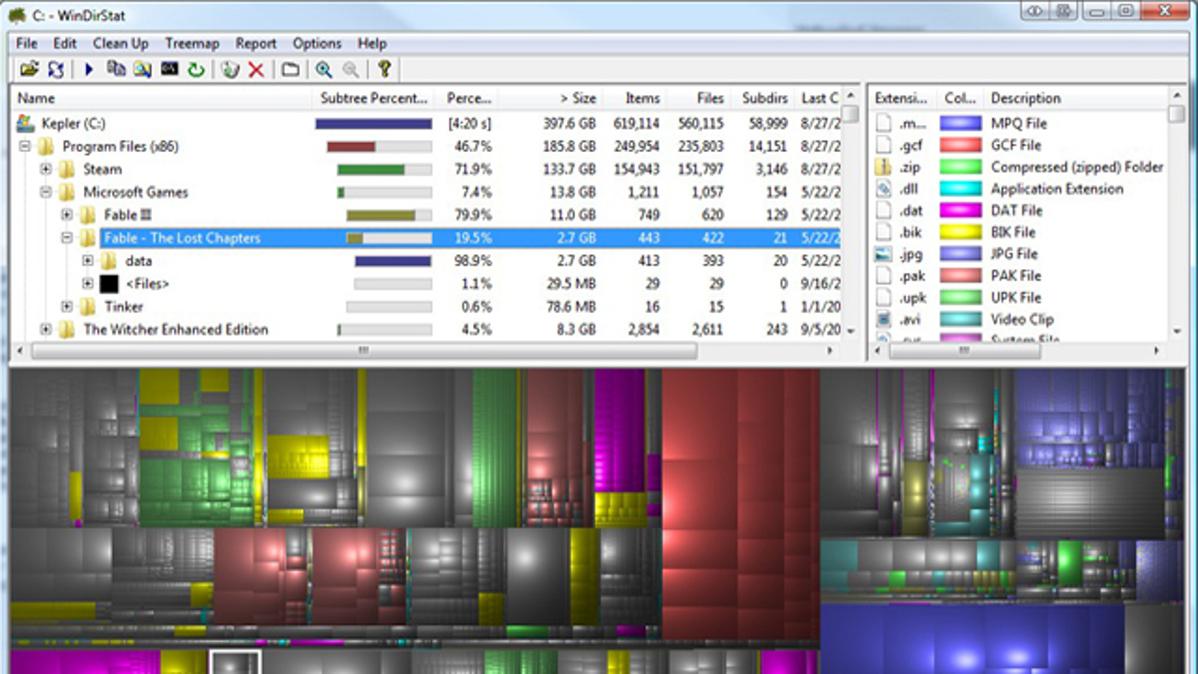Viewport: 1198px width, 674px height.
Task: Click the .dll file type icon
Action: [884, 189]
